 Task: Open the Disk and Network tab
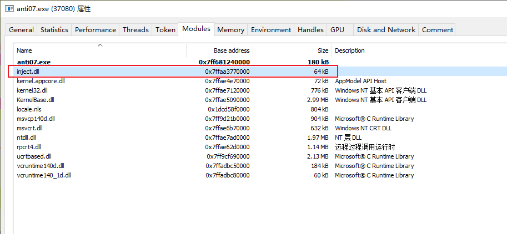(386, 30)
